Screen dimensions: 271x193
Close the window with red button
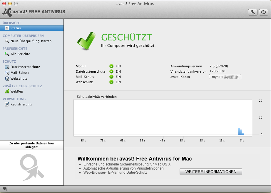coord(4,4)
